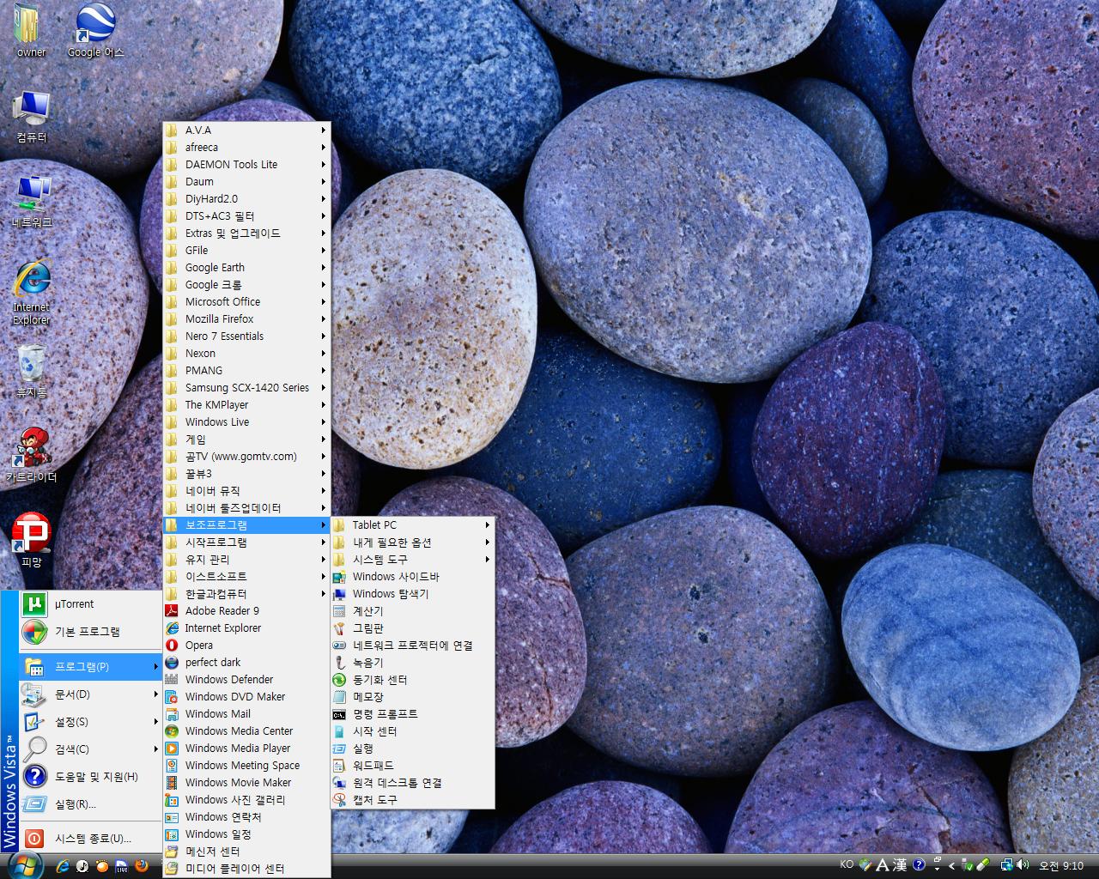Click 시스템 종료(U)... shutdown

pos(90,838)
